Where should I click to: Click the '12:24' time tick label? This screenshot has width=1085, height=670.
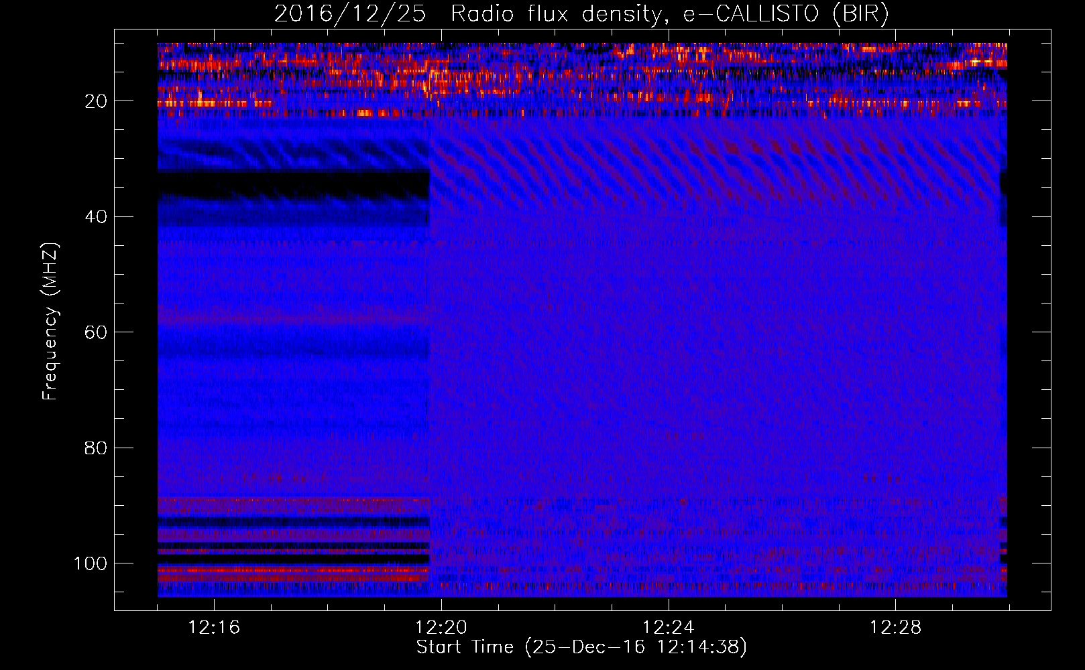[x=668, y=628]
